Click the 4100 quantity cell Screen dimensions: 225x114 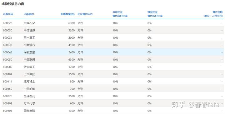pos(72,45)
